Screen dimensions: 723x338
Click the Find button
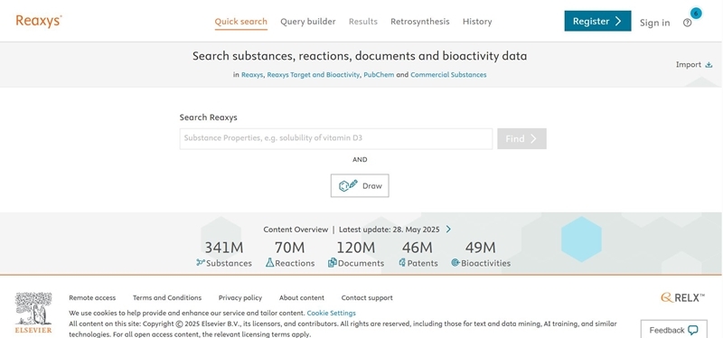point(521,139)
